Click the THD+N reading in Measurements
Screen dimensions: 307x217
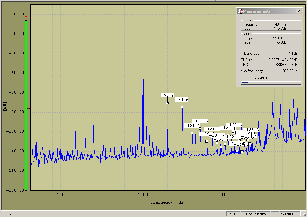[283, 60]
